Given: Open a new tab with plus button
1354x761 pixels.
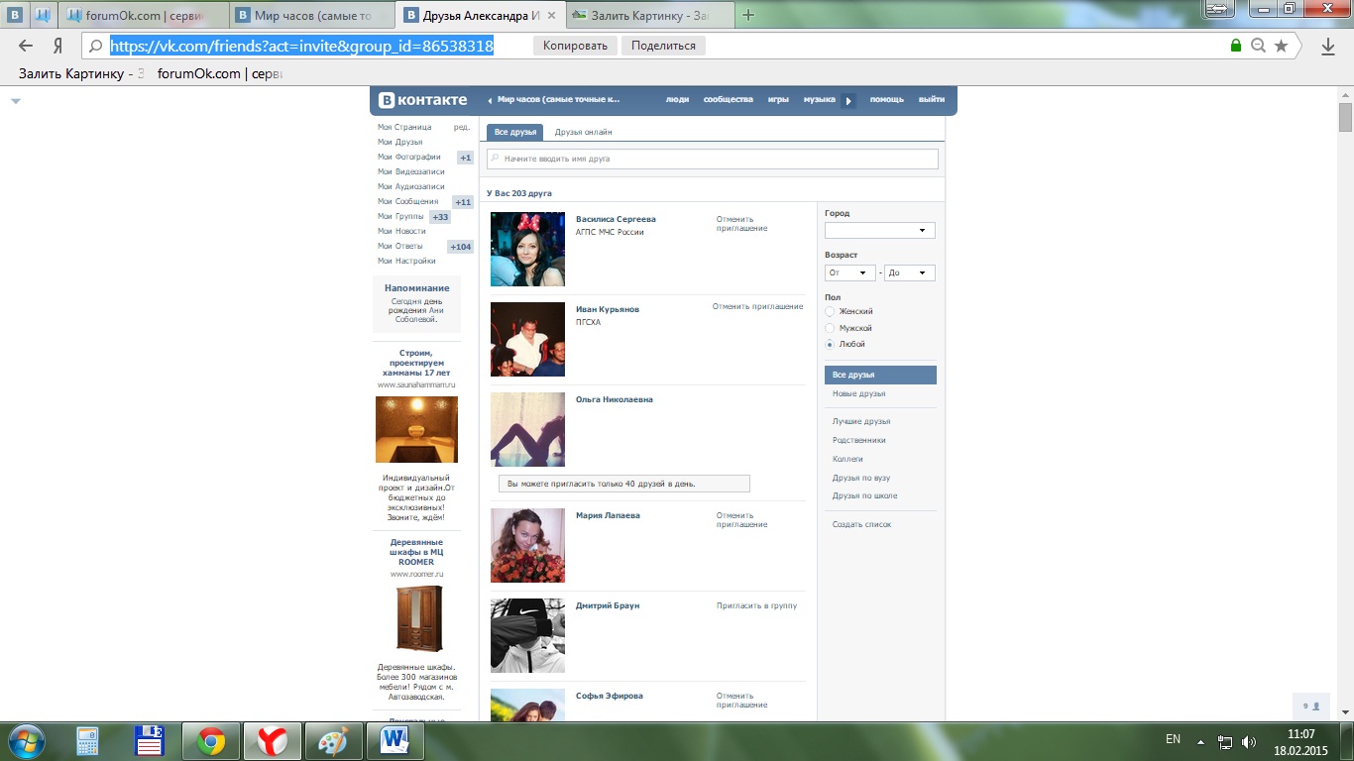Looking at the screenshot, I should tap(748, 15).
